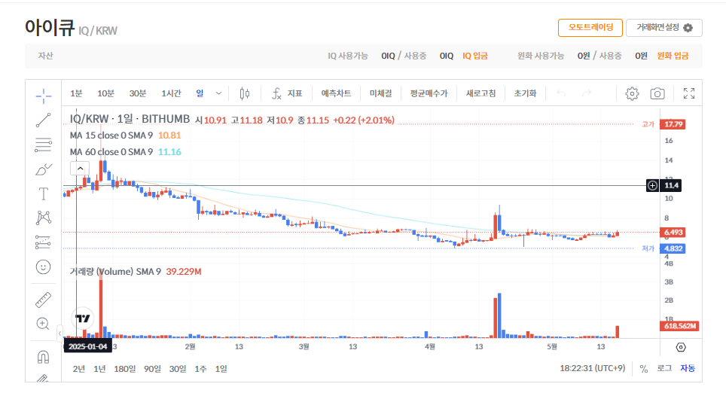
Task: Activate the zoom in tool
Action: pos(43,324)
